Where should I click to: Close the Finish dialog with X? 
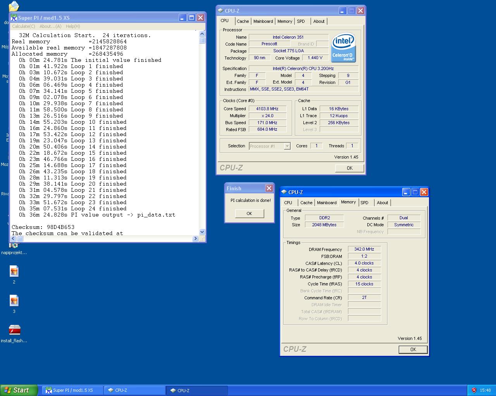(x=269, y=188)
